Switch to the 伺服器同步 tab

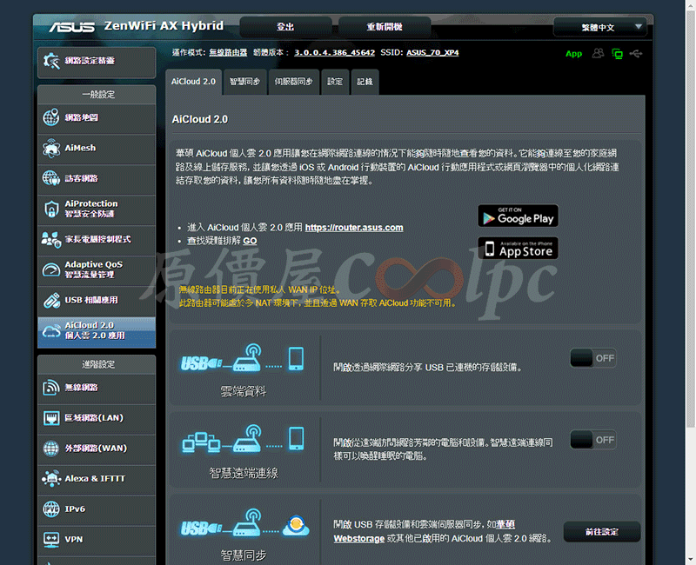(x=294, y=82)
